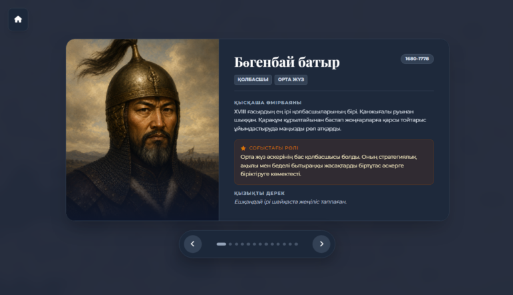Click the heading Бөгенбай батыр

coord(287,62)
